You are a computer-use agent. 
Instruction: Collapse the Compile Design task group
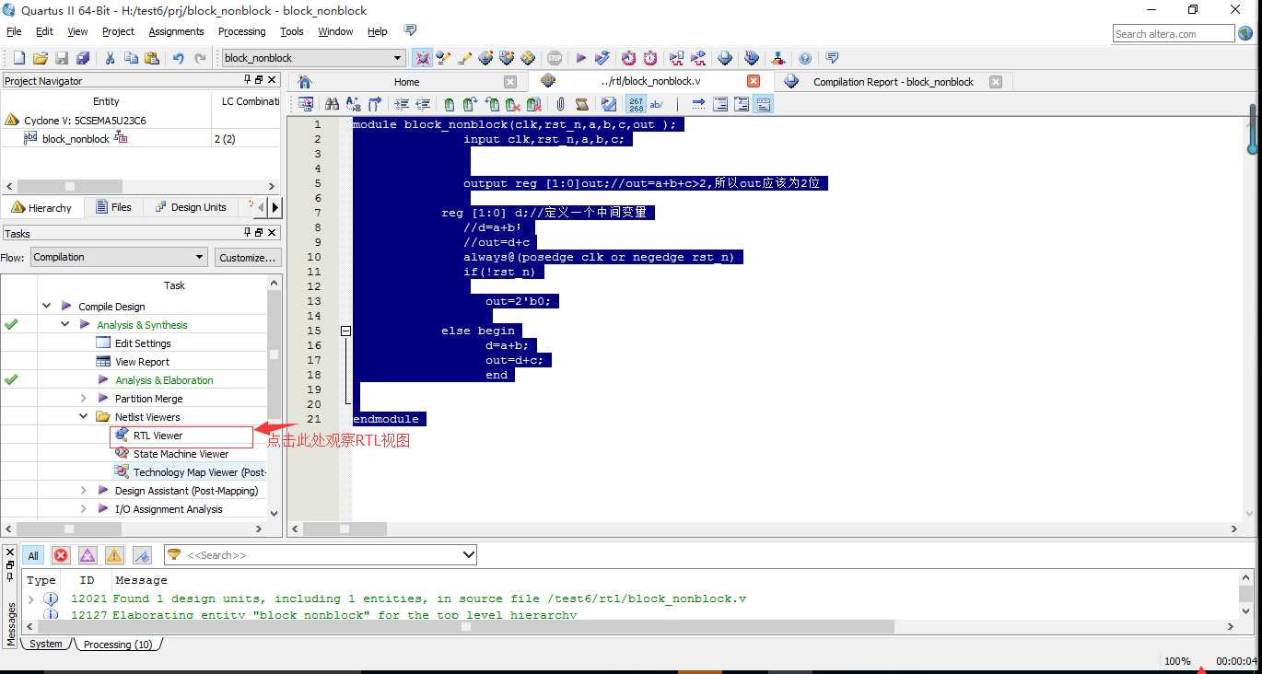(x=46, y=306)
